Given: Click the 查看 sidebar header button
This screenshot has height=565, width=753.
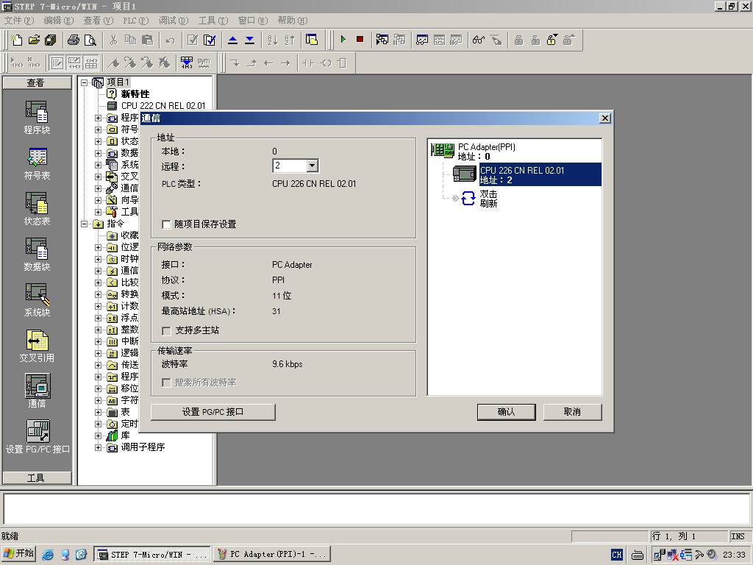Looking at the screenshot, I should pos(37,82).
